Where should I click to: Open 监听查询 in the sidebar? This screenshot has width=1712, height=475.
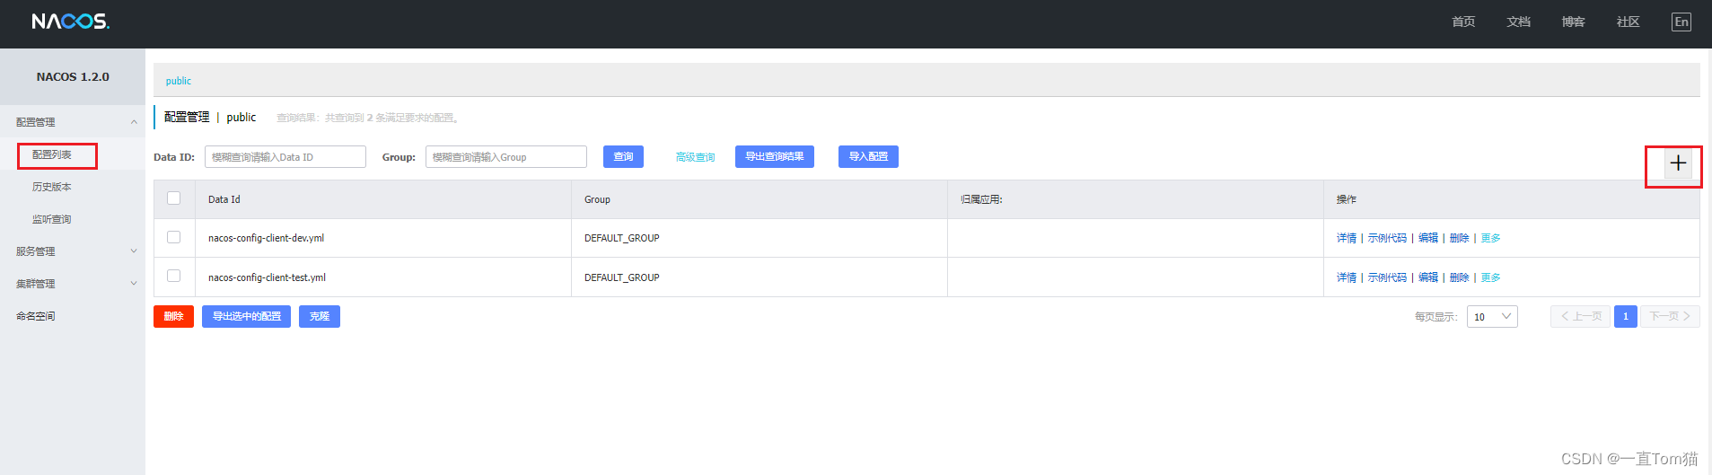52,219
